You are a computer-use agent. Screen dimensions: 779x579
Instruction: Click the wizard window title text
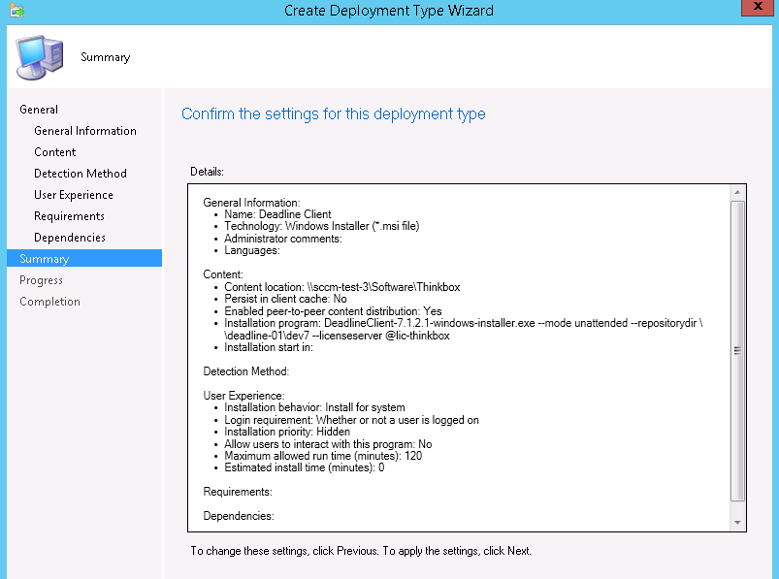[389, 11]
